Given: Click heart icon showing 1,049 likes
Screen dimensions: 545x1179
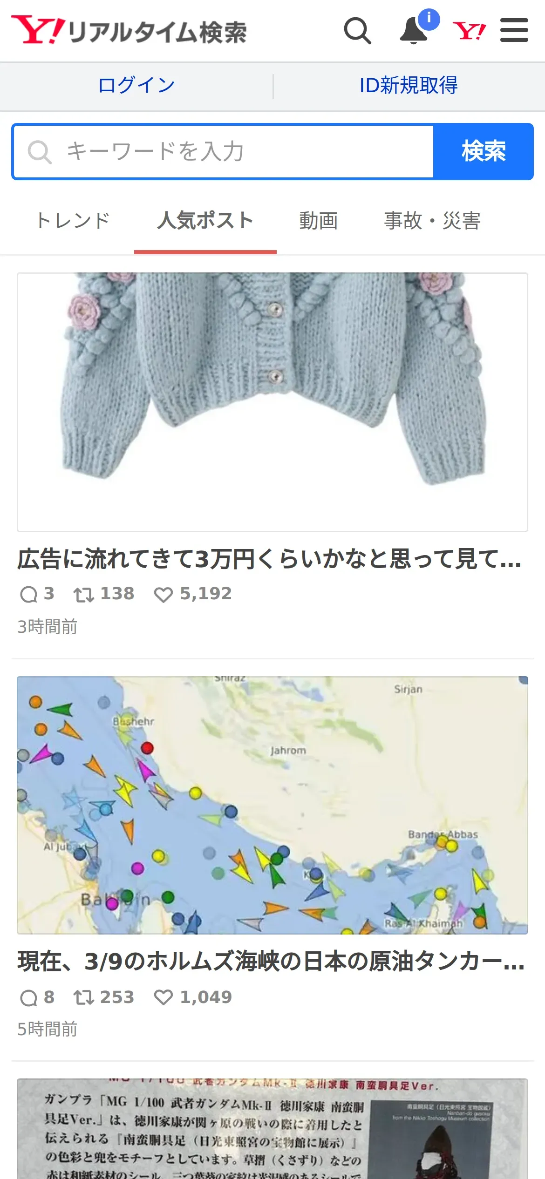Looking at the screenshot, I should point(163,997).
